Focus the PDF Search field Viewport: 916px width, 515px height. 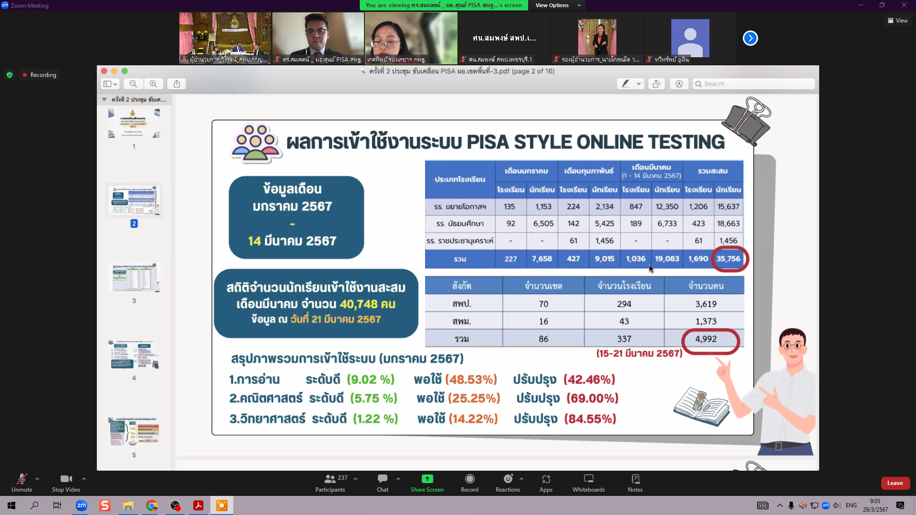coord(754,84)
